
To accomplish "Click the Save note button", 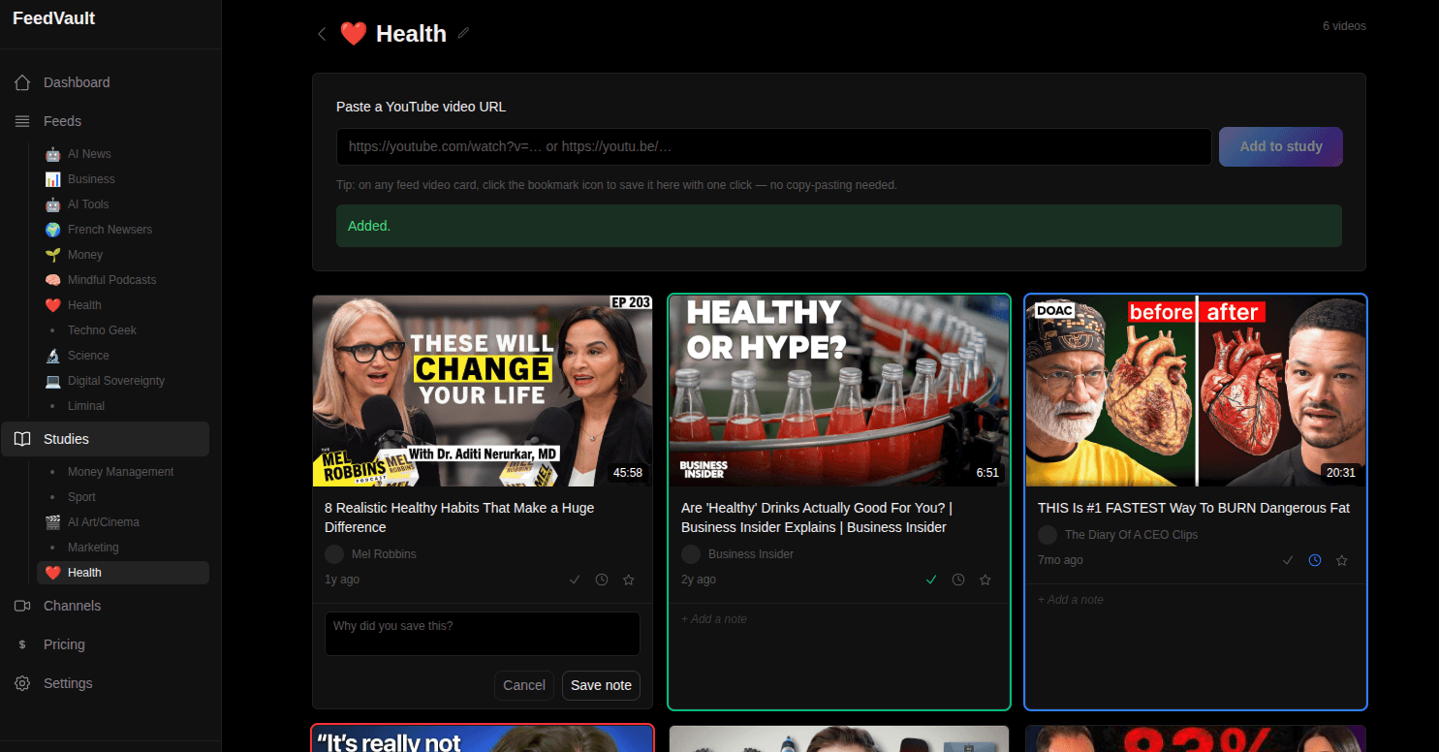I will pos(601,685).
